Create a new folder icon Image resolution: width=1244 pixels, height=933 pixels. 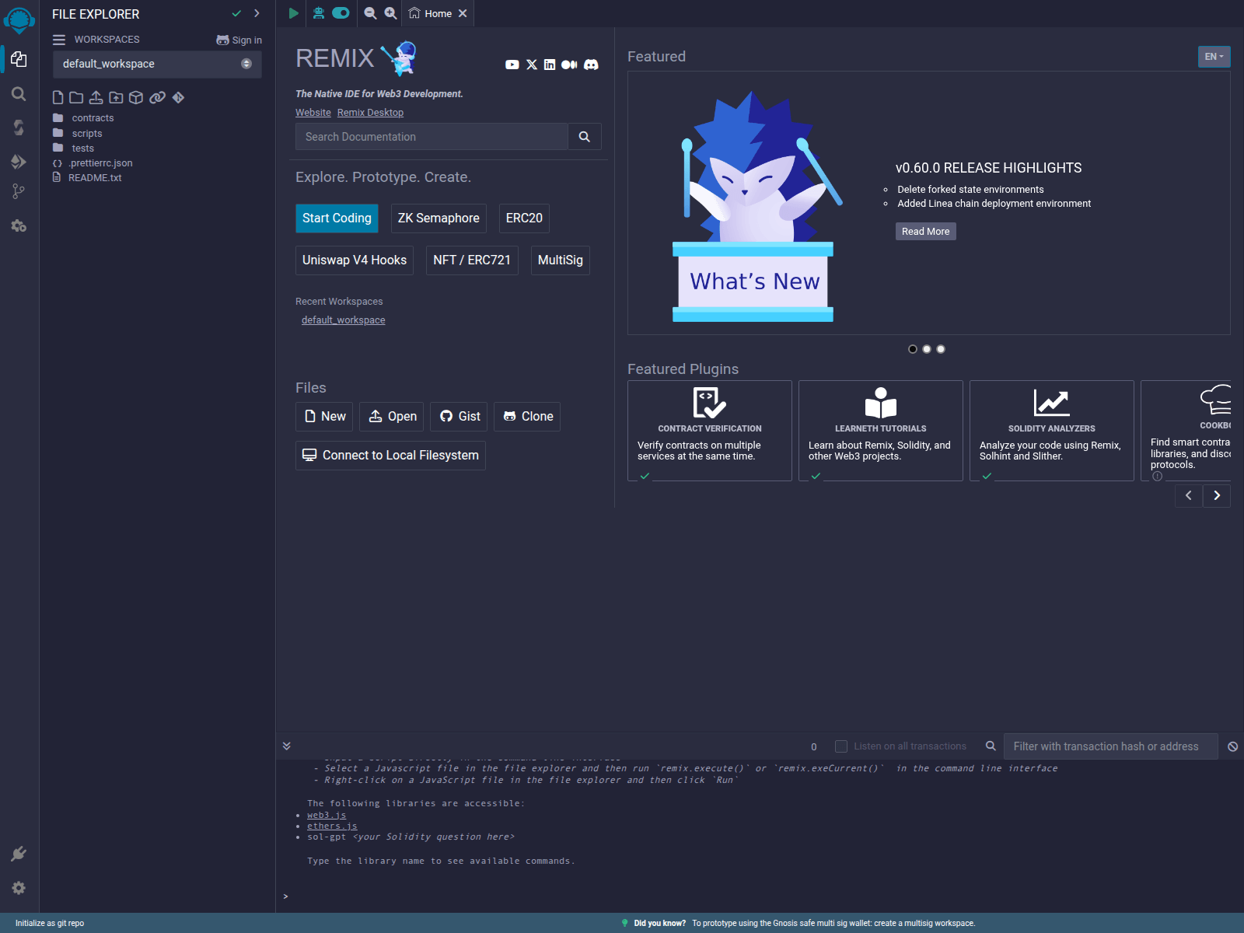click(x=76, y=97)
